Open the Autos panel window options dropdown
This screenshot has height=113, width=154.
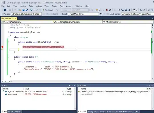point(70,86)
